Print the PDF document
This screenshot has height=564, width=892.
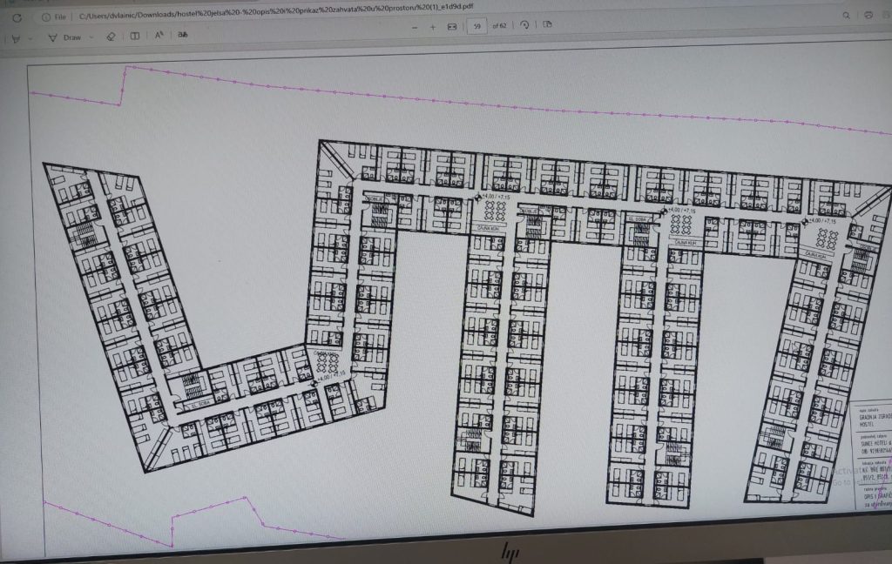868,15
